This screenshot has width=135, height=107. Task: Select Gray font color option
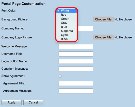pos(66,23)
